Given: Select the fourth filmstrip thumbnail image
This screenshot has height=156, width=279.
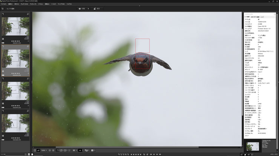Looking at the screenshot, I should 16,123.
